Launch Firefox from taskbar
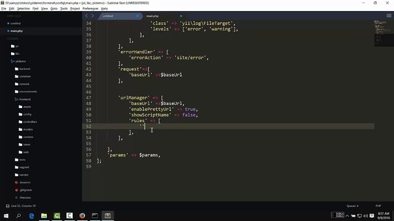 82,215
